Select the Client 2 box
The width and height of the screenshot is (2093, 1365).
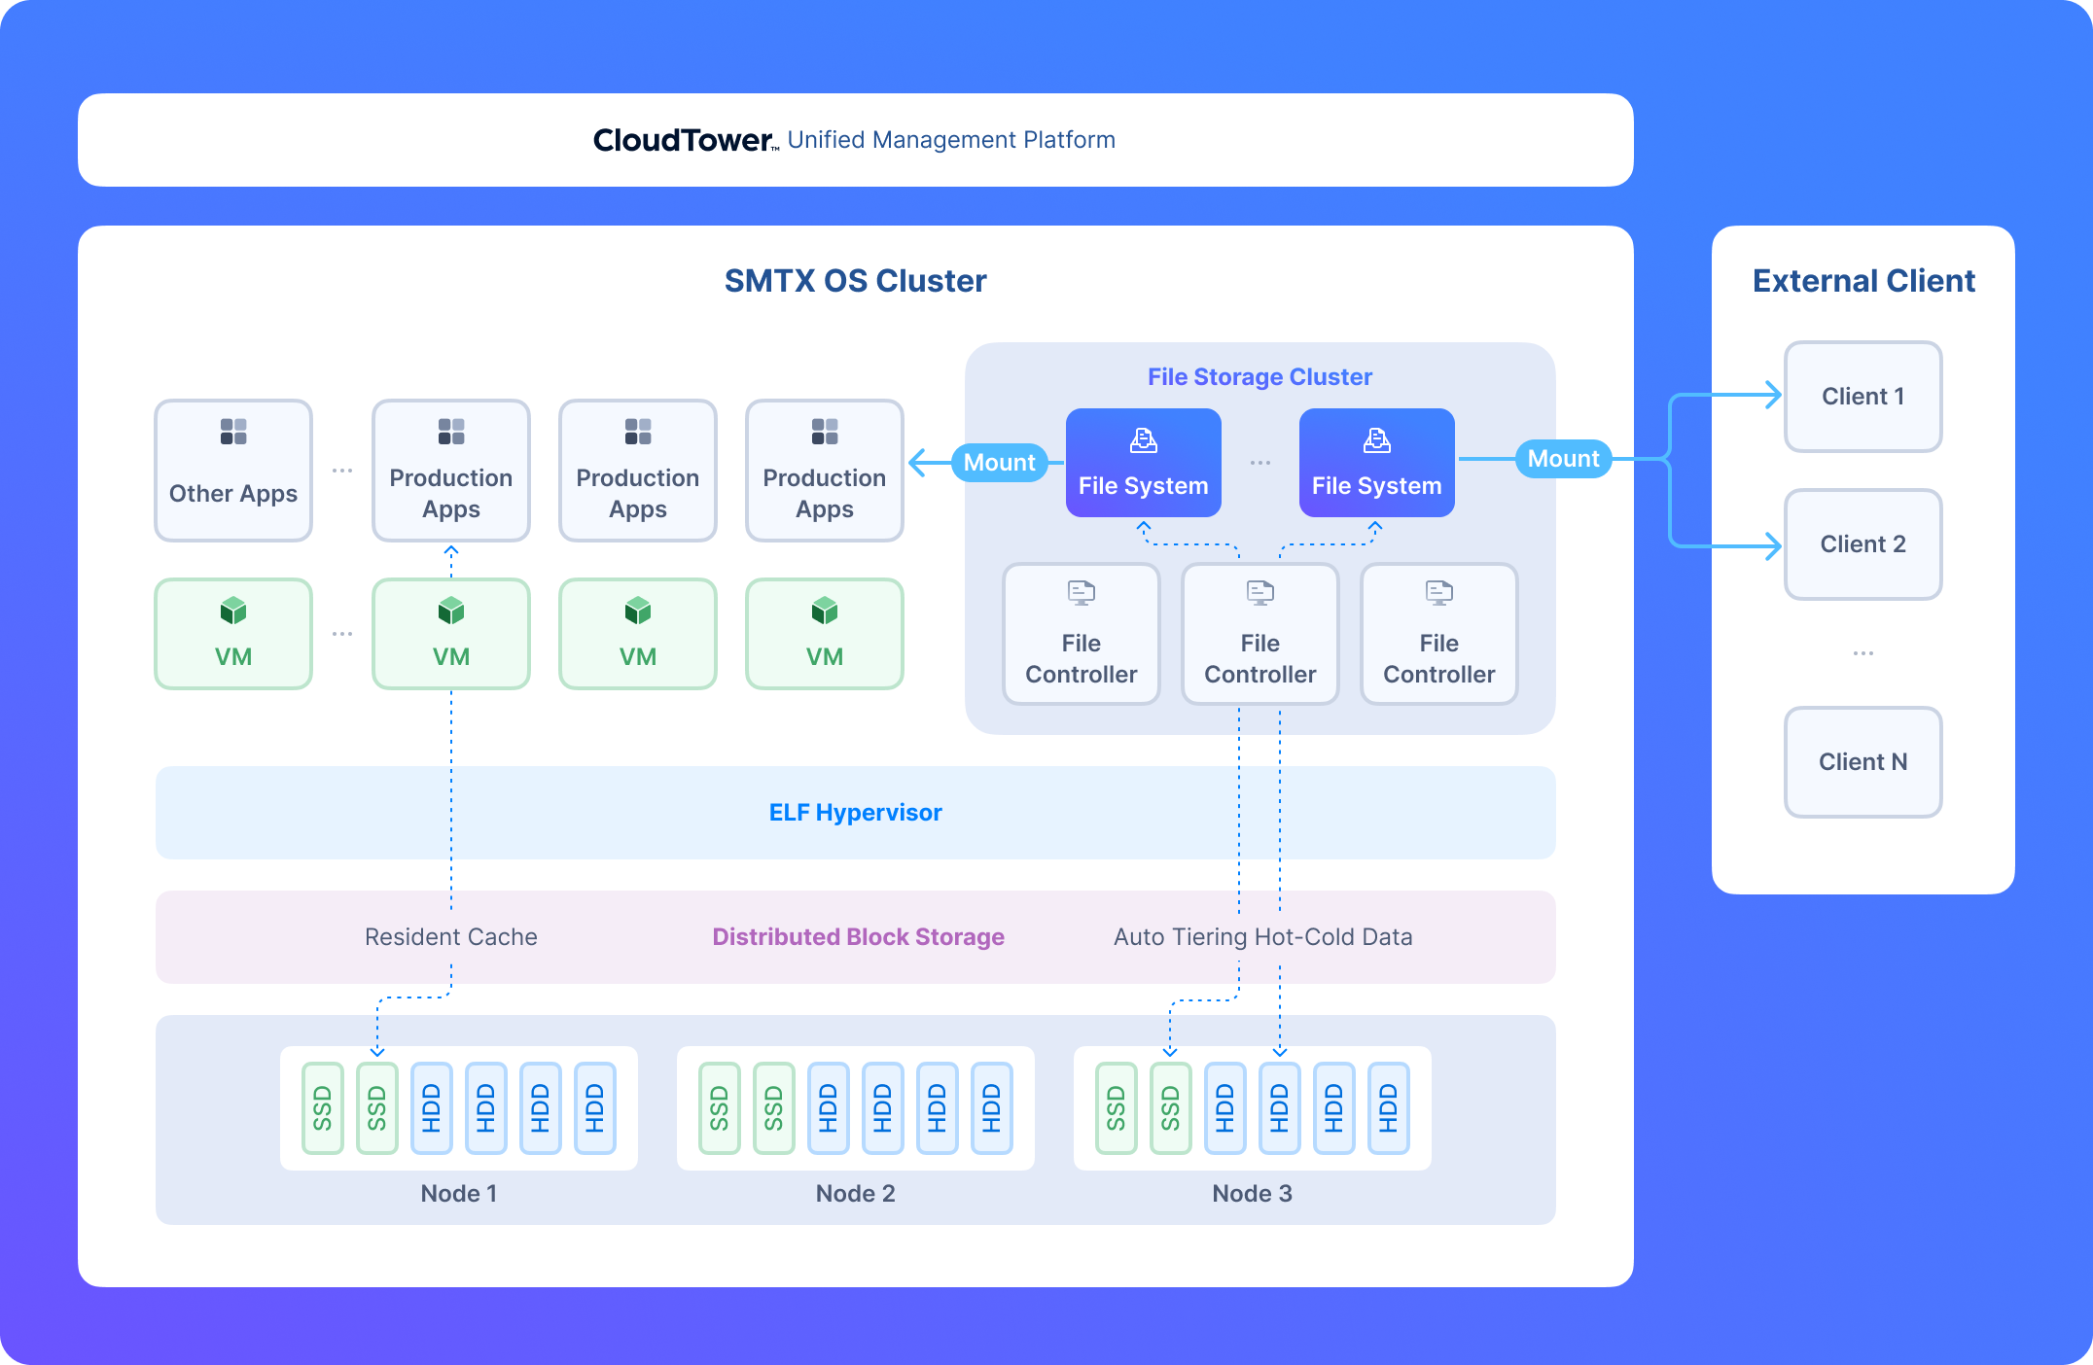pyautogui.click(x=1863, y=544)
